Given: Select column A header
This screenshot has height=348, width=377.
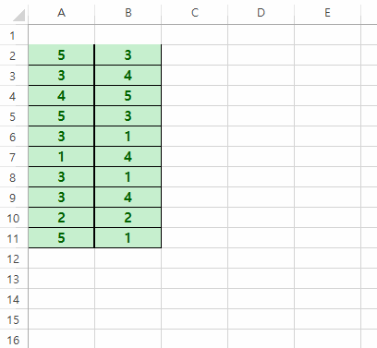Looking at the screenshot, I should click(x=61, y=12).
